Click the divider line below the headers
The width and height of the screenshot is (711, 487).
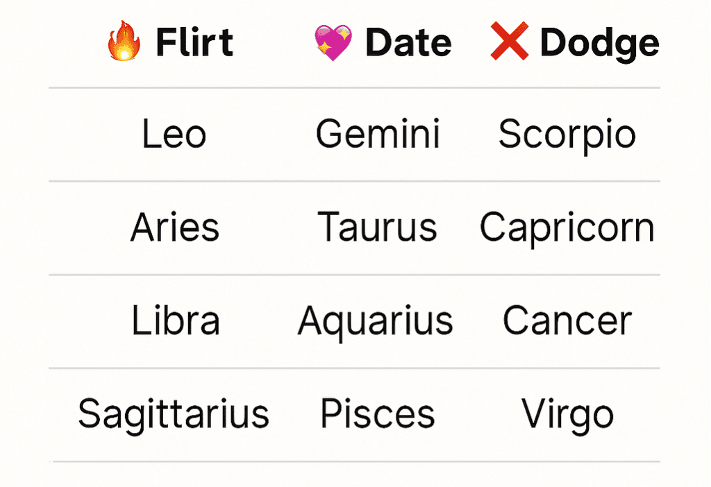coord(355,87)
